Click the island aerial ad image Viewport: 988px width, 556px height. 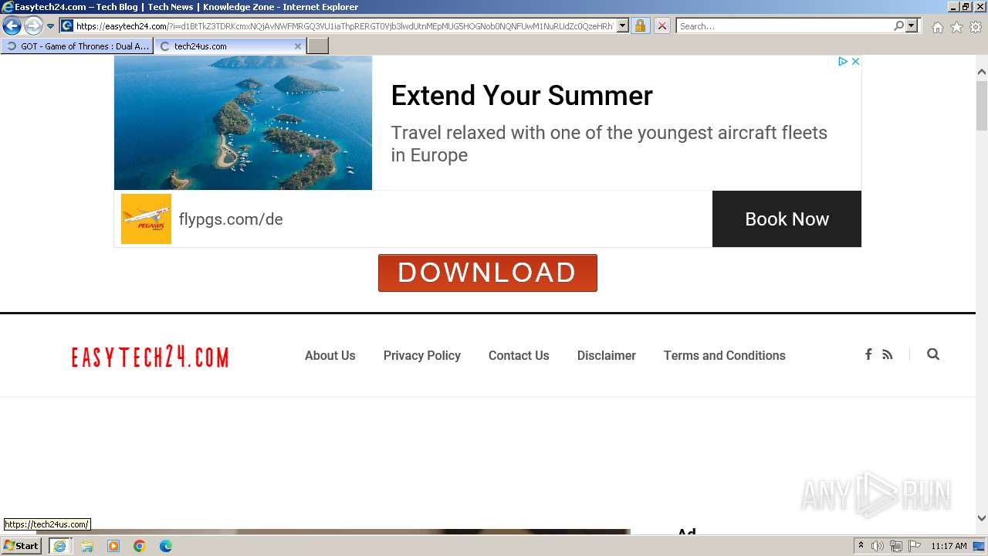(243, 123)
